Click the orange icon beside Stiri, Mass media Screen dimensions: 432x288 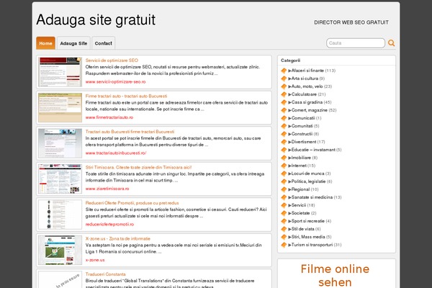(x=284, y=237)
